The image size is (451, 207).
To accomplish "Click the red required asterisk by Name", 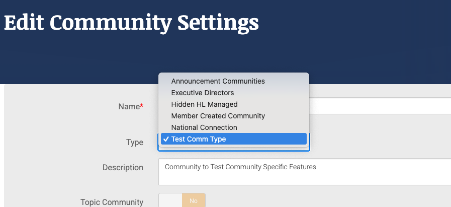I will point(141,105).
